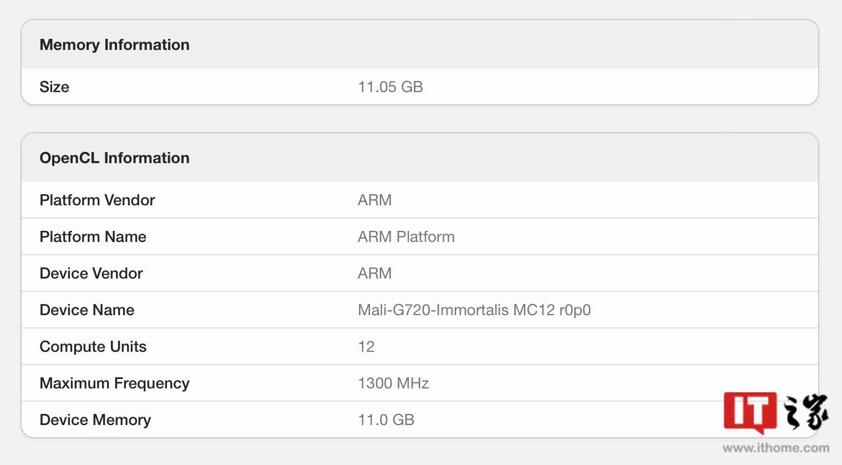Select the Device Name label

87,310
